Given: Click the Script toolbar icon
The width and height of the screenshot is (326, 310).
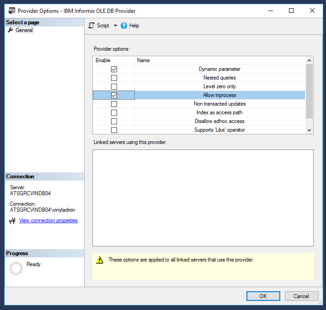Looking at the screenshot, I should (x=91, y=26).
